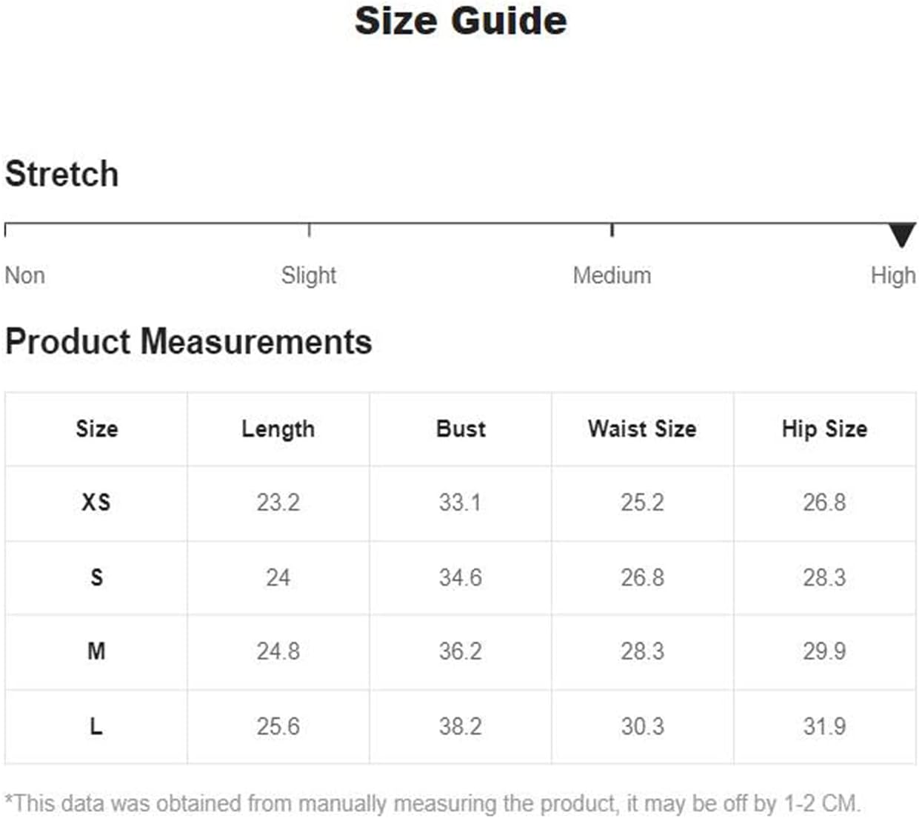919x818 pixels.
Task: Click the High stretch label
Action: (893, 275)
